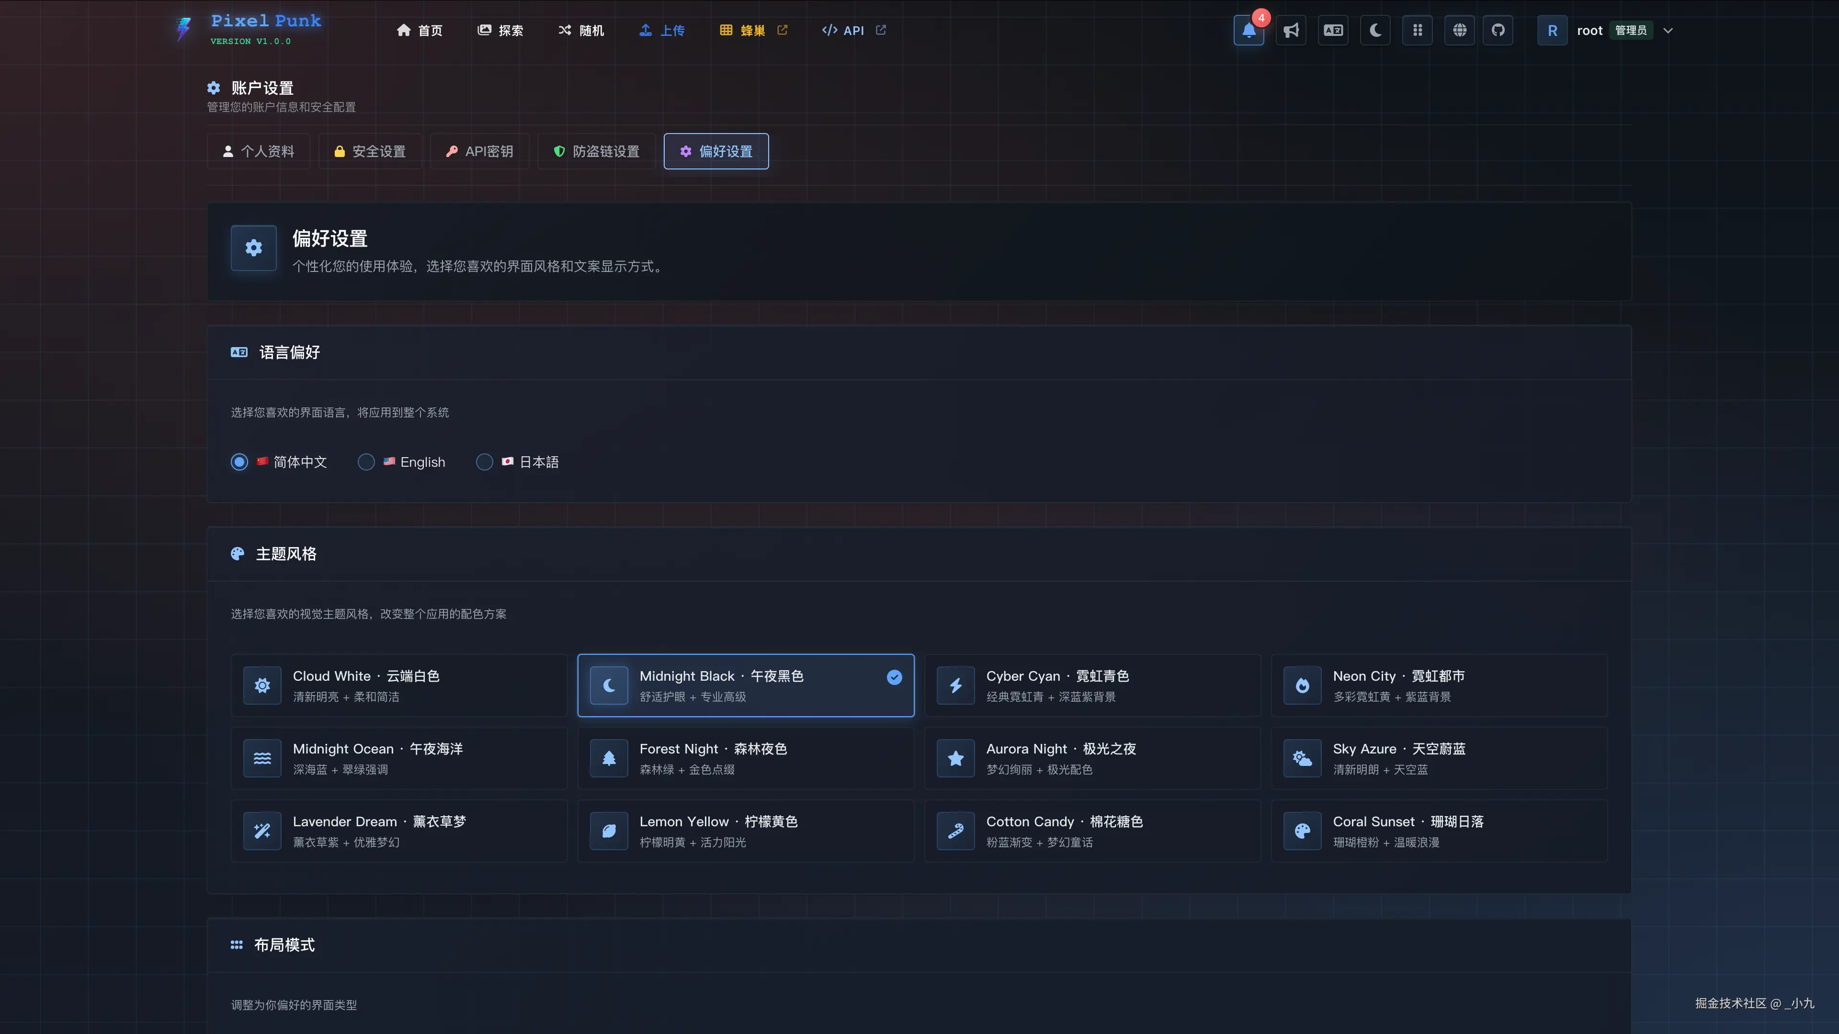Click the language switch icon in header
The height and width of the screenshot is (1034, 1839).
(1333, 31)
